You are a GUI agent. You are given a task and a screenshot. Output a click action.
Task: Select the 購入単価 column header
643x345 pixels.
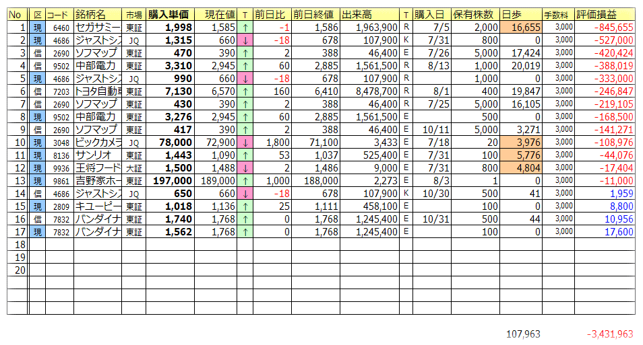tap(170, 15)
